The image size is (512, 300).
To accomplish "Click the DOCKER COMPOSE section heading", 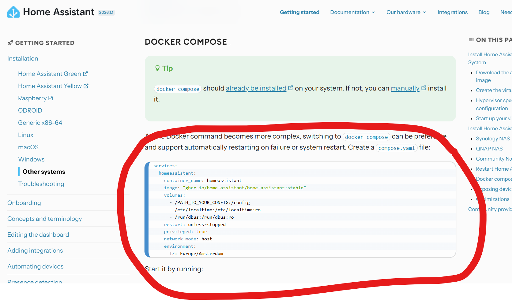I will (x=186, y=42).
